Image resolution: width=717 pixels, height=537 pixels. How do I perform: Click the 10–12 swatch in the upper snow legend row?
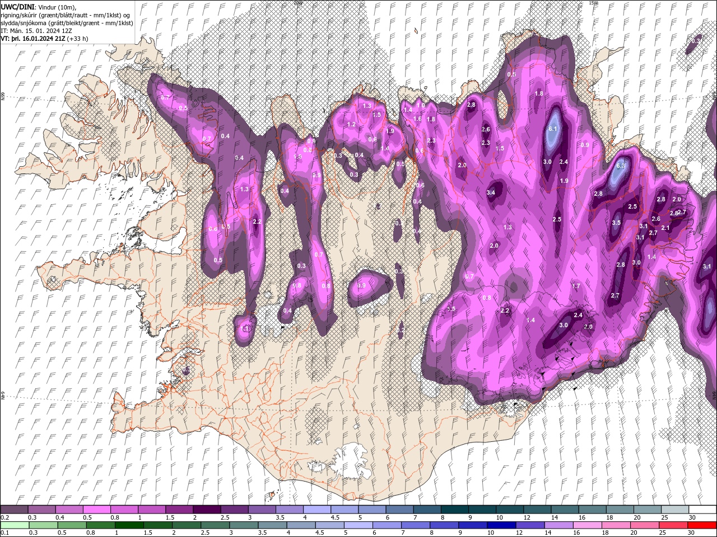[510, 510]
